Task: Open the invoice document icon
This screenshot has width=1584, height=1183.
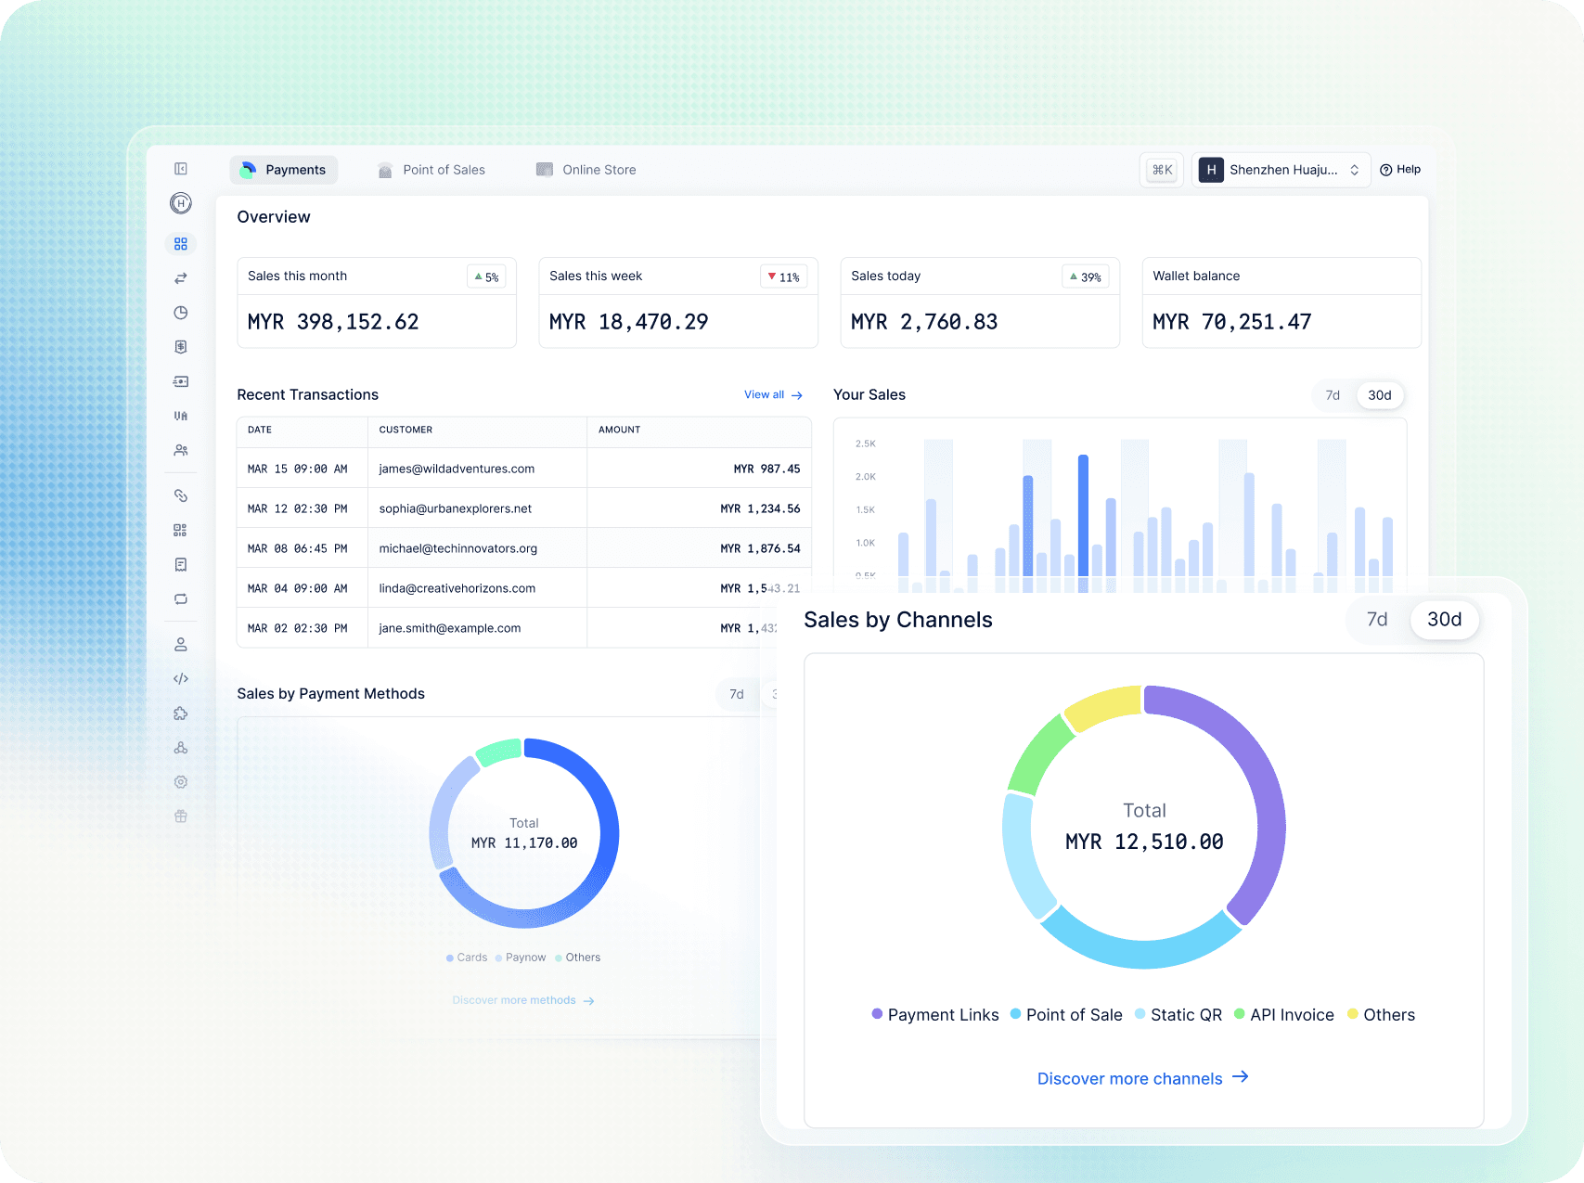Action: tap(181, 564)
